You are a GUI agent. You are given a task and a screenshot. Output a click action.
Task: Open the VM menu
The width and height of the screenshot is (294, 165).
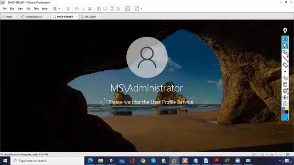pyautogui.click(x=28, y=9)
